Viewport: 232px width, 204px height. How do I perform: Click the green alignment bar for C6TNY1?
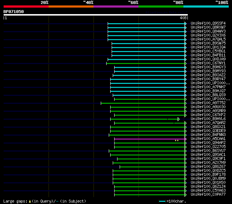(x=146, y=63)
